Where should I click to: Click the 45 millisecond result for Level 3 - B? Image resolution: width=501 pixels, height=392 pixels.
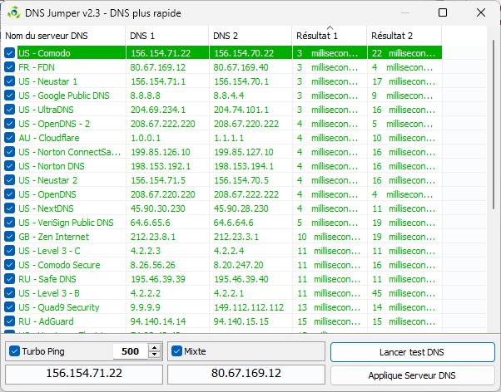(404, 293)
